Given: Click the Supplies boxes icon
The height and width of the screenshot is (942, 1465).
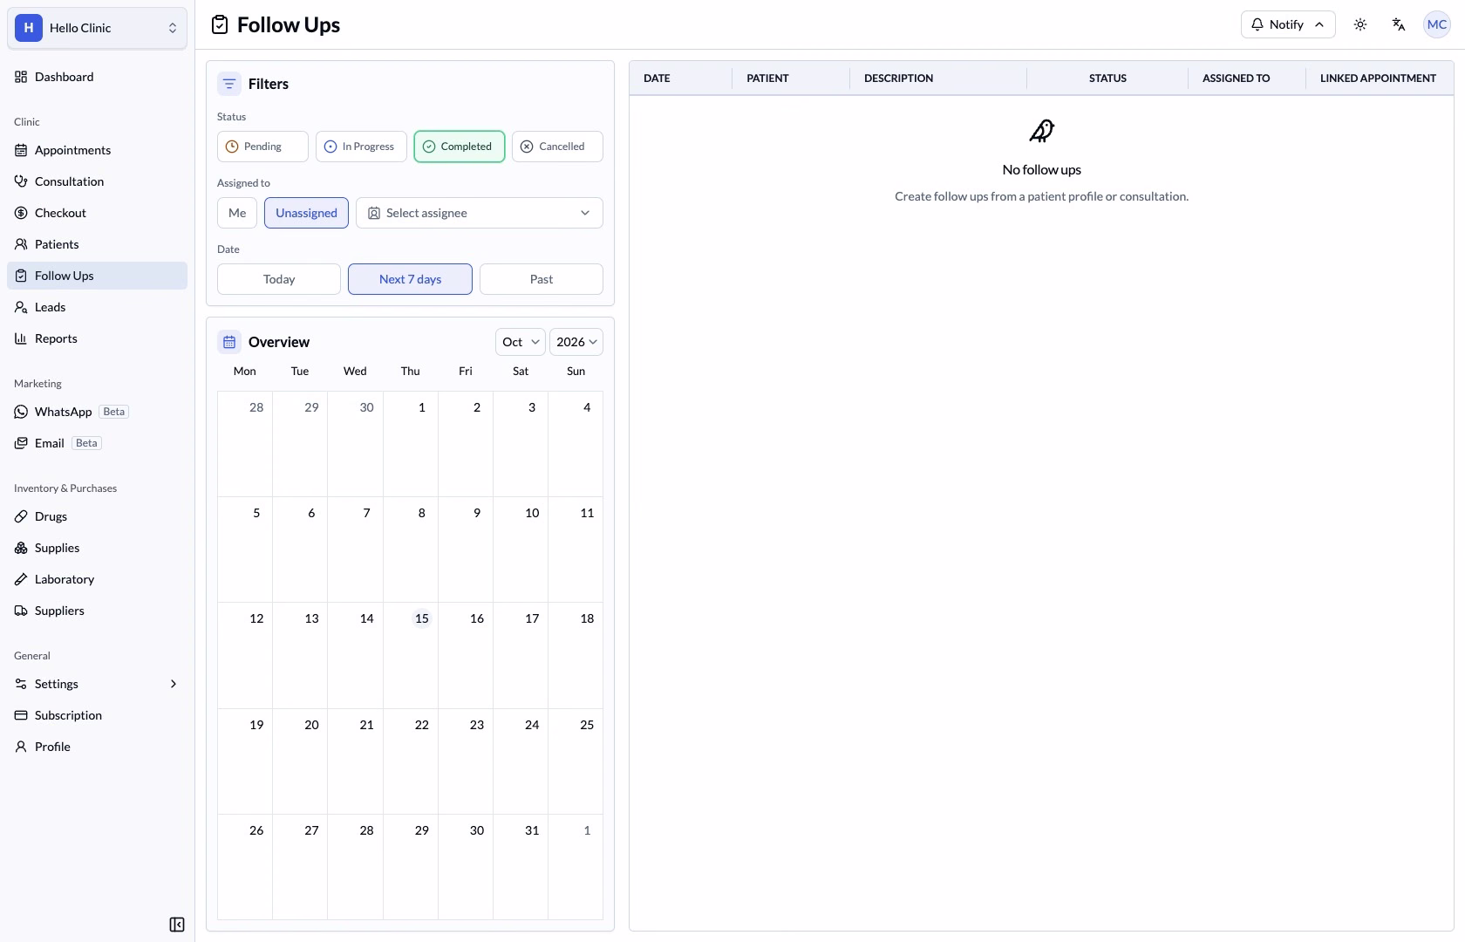Looking at the screenshot, I should [x=21, y=548].
